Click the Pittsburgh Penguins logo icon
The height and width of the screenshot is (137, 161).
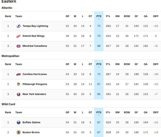pyautogui.click(x=19, y=84)
